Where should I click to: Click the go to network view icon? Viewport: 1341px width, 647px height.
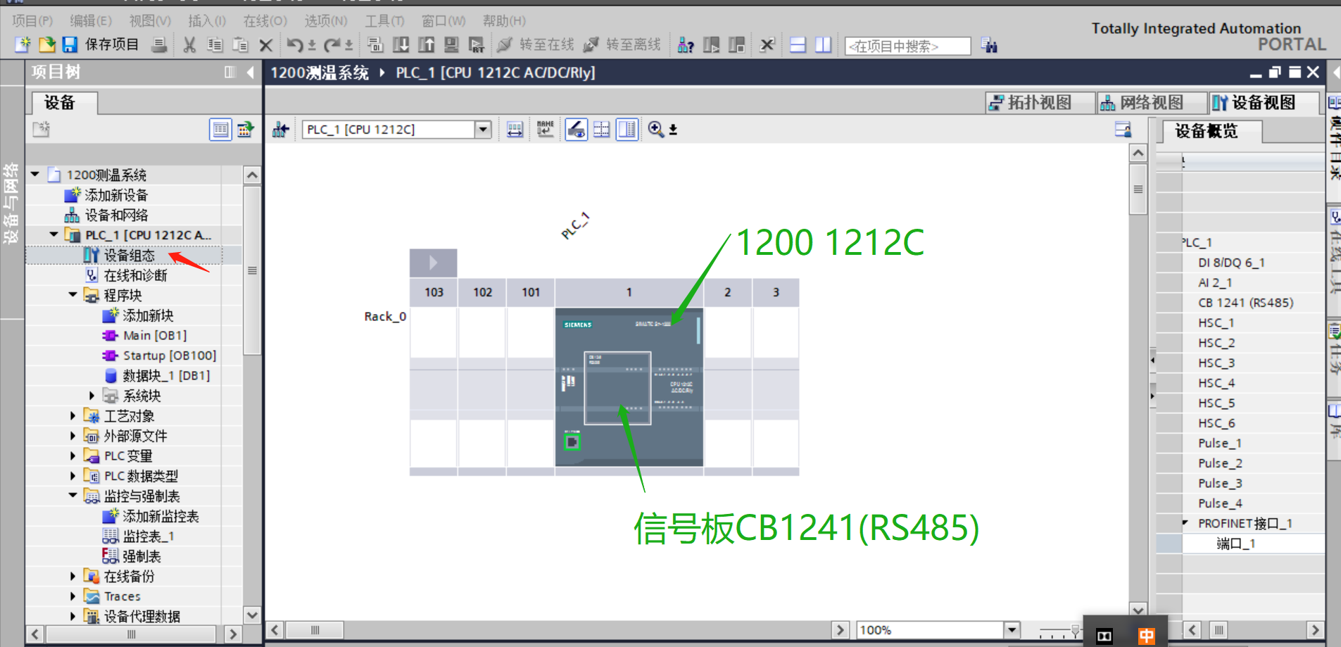pos(281,130)
